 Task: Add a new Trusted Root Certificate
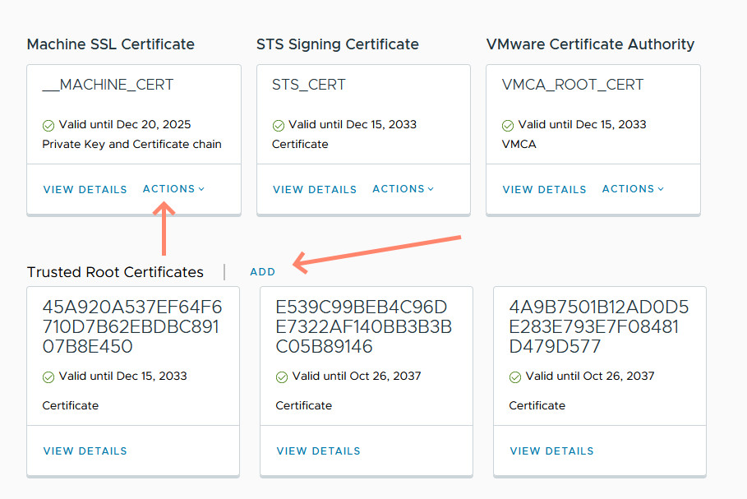click(263, 272)
